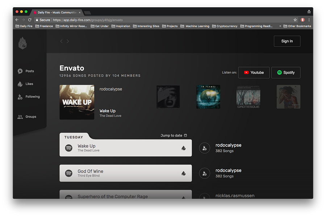This screenshot has height=217, width=326.
Task: Click browser back button
Action: point(17,20)
